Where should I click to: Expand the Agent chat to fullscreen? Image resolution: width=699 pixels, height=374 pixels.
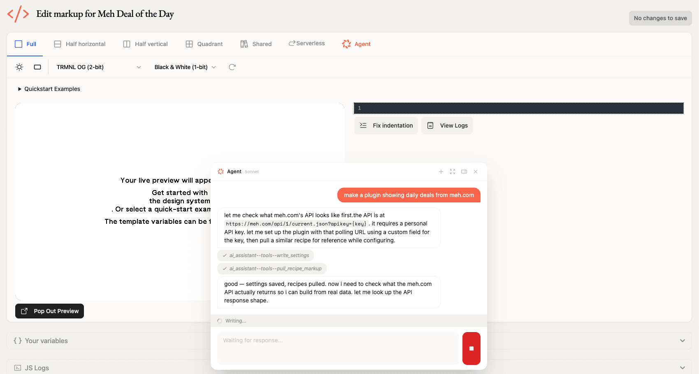(453, 172)
